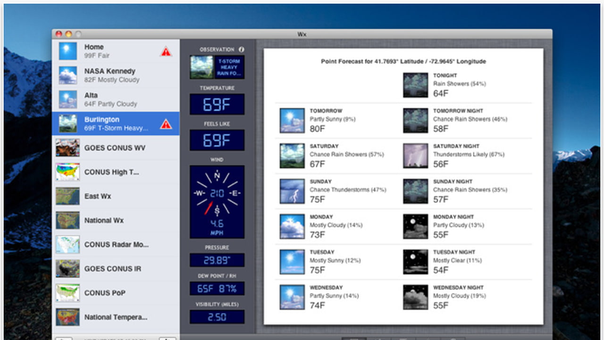604x340 pixels.
Task: Select the Saturday chance rain showers icon
Action: coord(292,156)
